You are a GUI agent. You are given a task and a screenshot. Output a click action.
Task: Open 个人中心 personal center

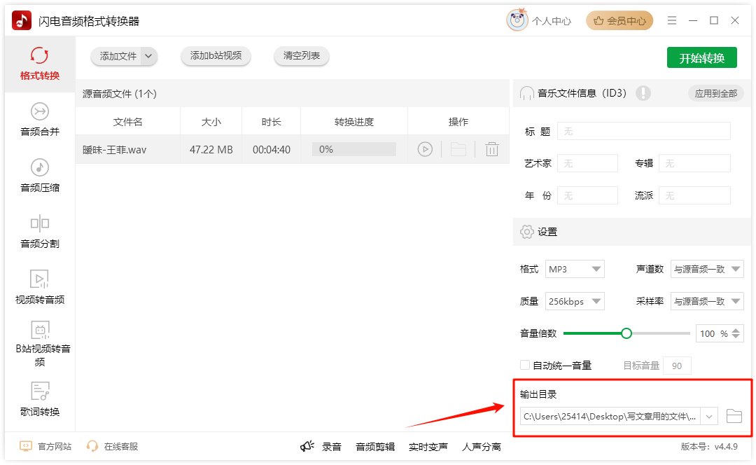pyautogui.click(x=552, y=21)
